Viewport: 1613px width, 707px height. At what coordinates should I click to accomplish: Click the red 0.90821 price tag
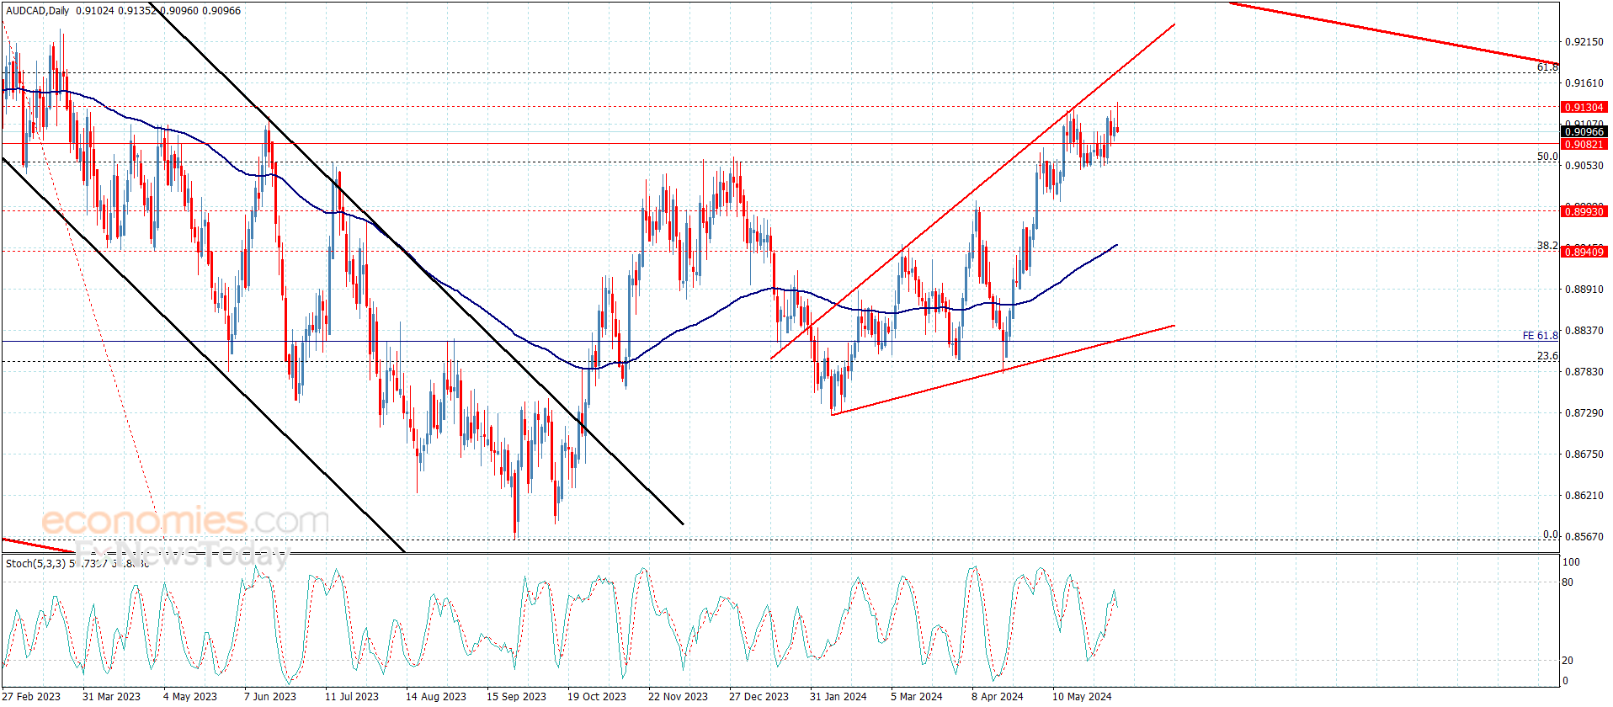[1584, 145]
